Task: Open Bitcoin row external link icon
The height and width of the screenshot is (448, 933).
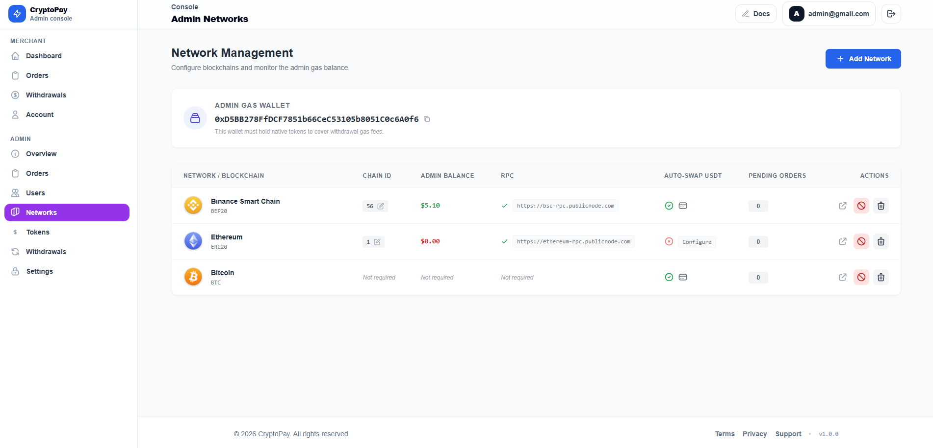Action: click(x=842, y=277)
